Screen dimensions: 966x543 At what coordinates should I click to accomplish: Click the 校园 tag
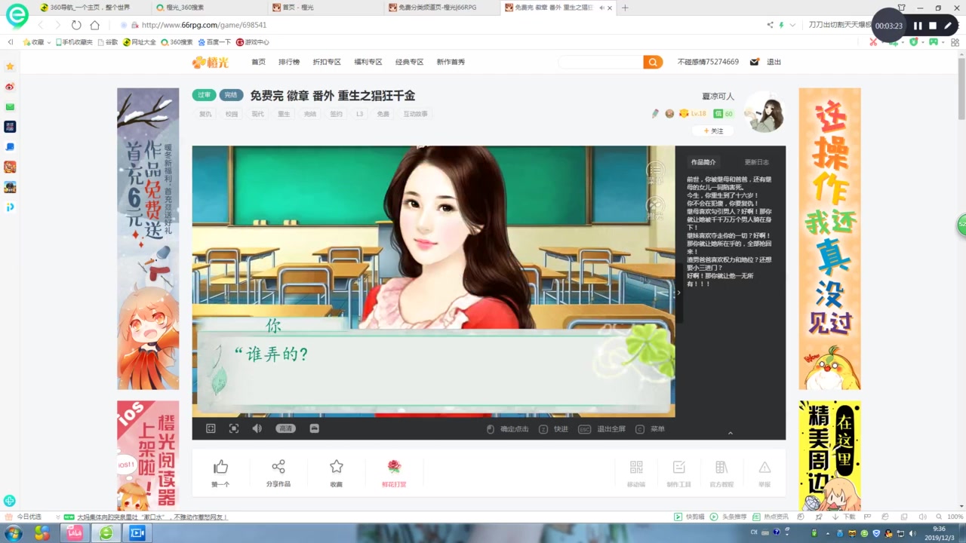coord(232,114)
